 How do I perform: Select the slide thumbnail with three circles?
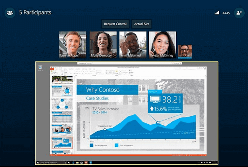coord(62,104)
